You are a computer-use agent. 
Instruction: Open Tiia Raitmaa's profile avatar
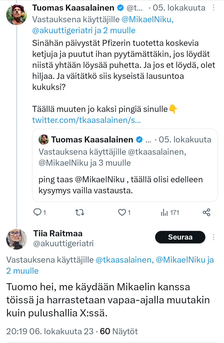click(17, 239)
